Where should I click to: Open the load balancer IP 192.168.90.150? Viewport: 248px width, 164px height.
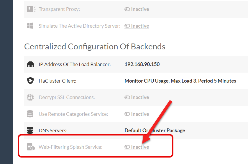(x=142, y=64)
